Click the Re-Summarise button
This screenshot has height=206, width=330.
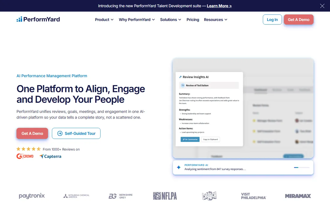[x=190, y=139]
